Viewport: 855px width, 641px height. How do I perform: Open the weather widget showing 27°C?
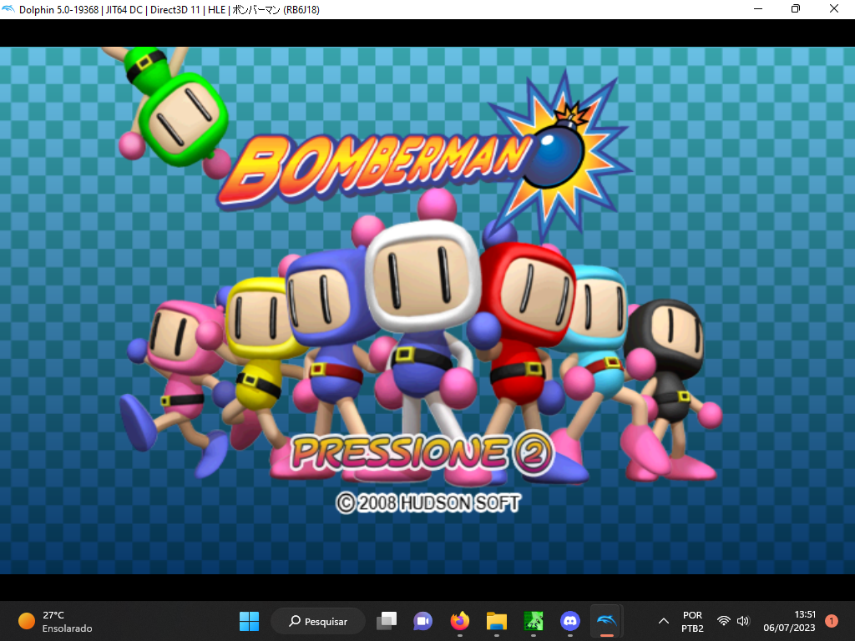tap(55, 621)
